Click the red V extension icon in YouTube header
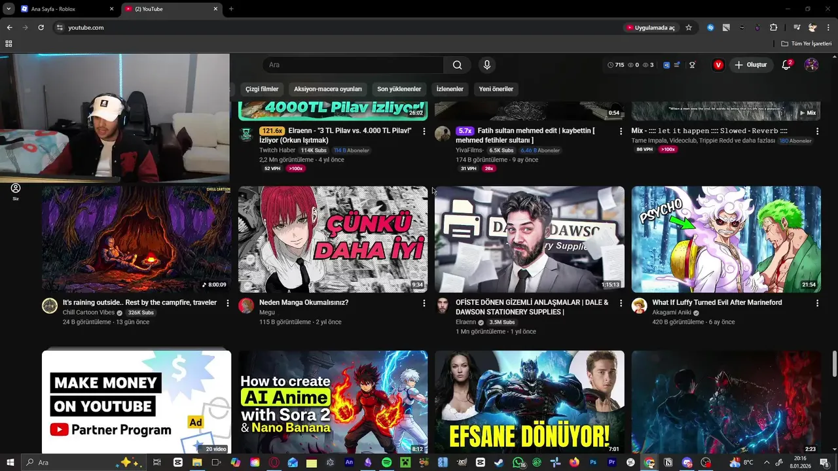The image size is (838, 471). coord(718,65)
